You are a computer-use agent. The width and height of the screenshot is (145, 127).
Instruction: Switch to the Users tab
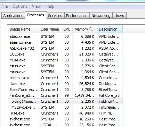[119, 16]
